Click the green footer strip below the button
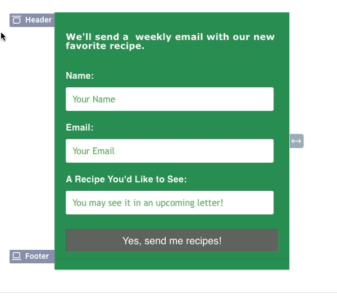337x296 pixels. 172,263
